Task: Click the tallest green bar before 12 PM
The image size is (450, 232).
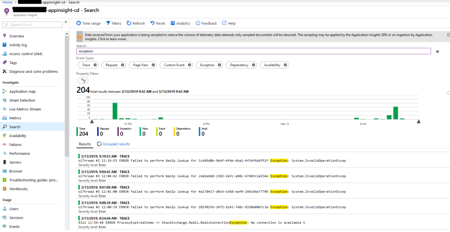Action: (x=115, y=111)
